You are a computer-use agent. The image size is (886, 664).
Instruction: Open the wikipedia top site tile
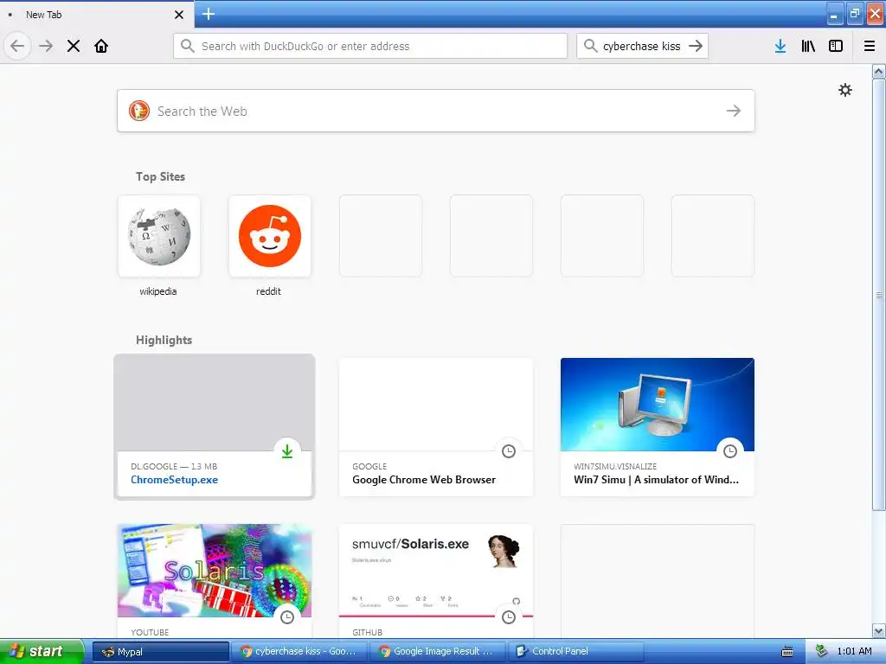(x=159, y=236)
